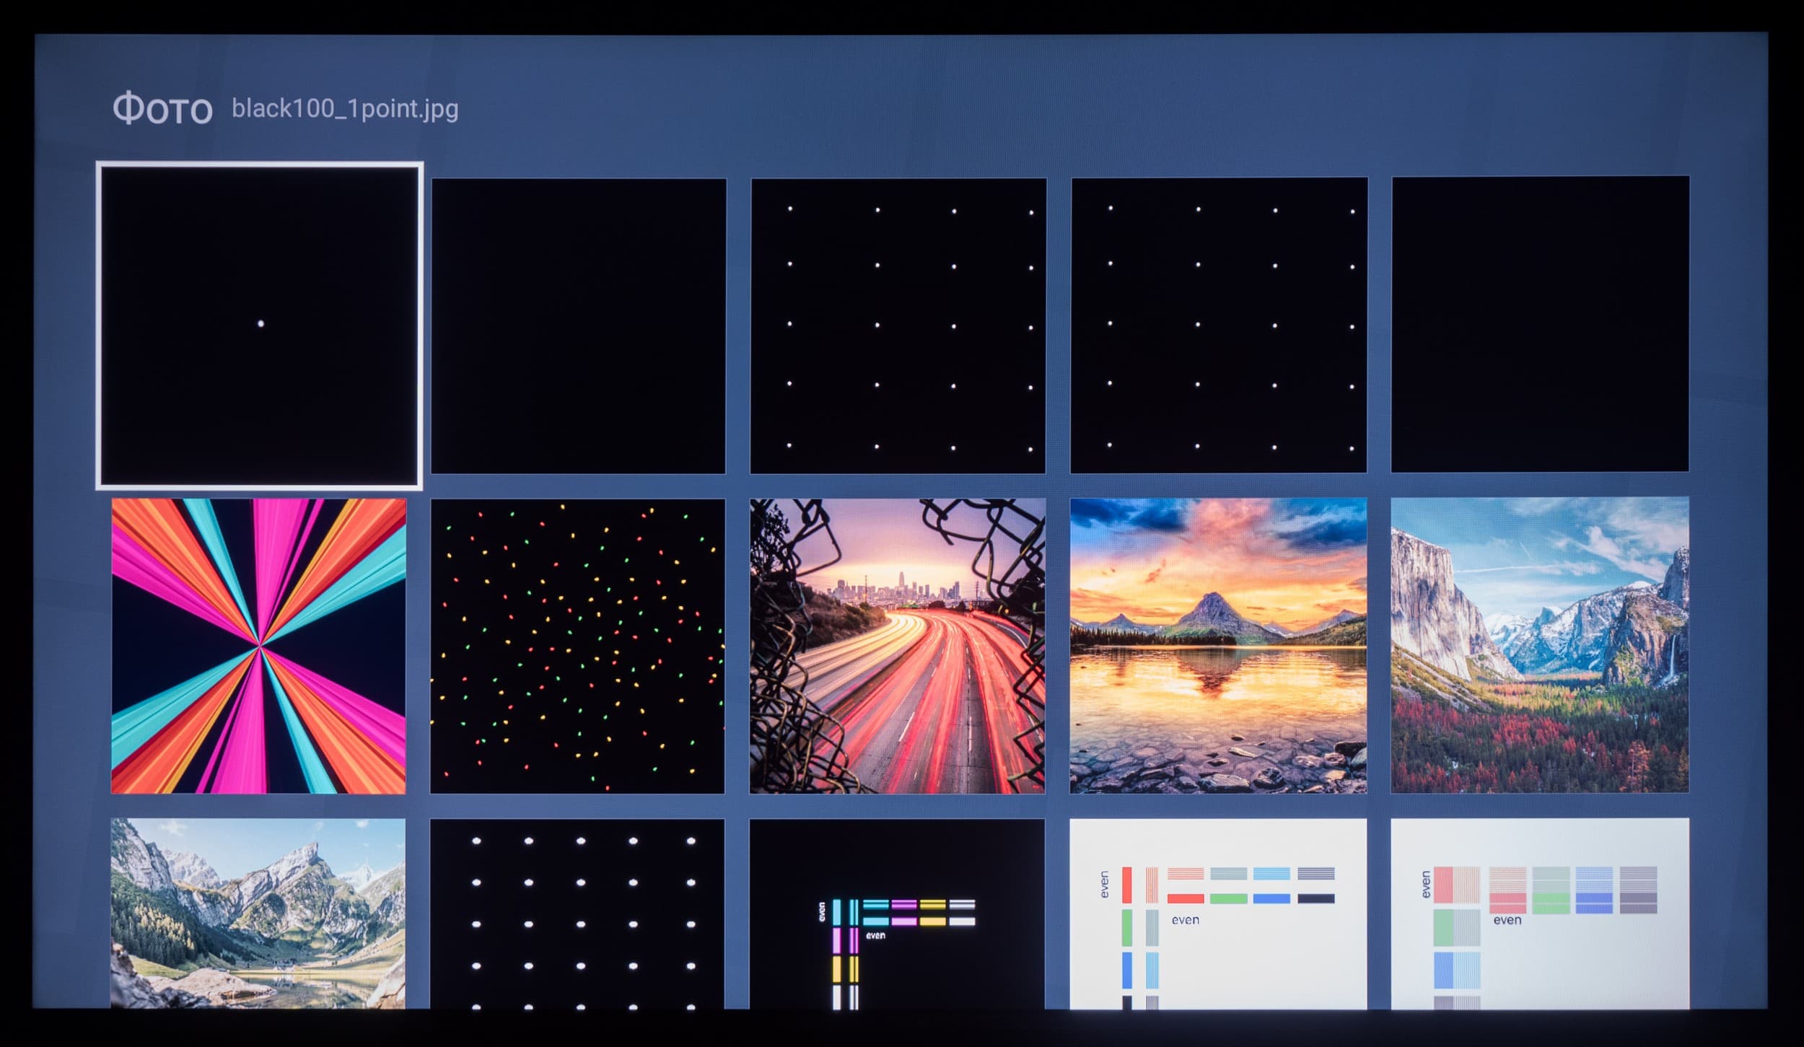Open the colorful pink and cyan rays image

[258, 647]
